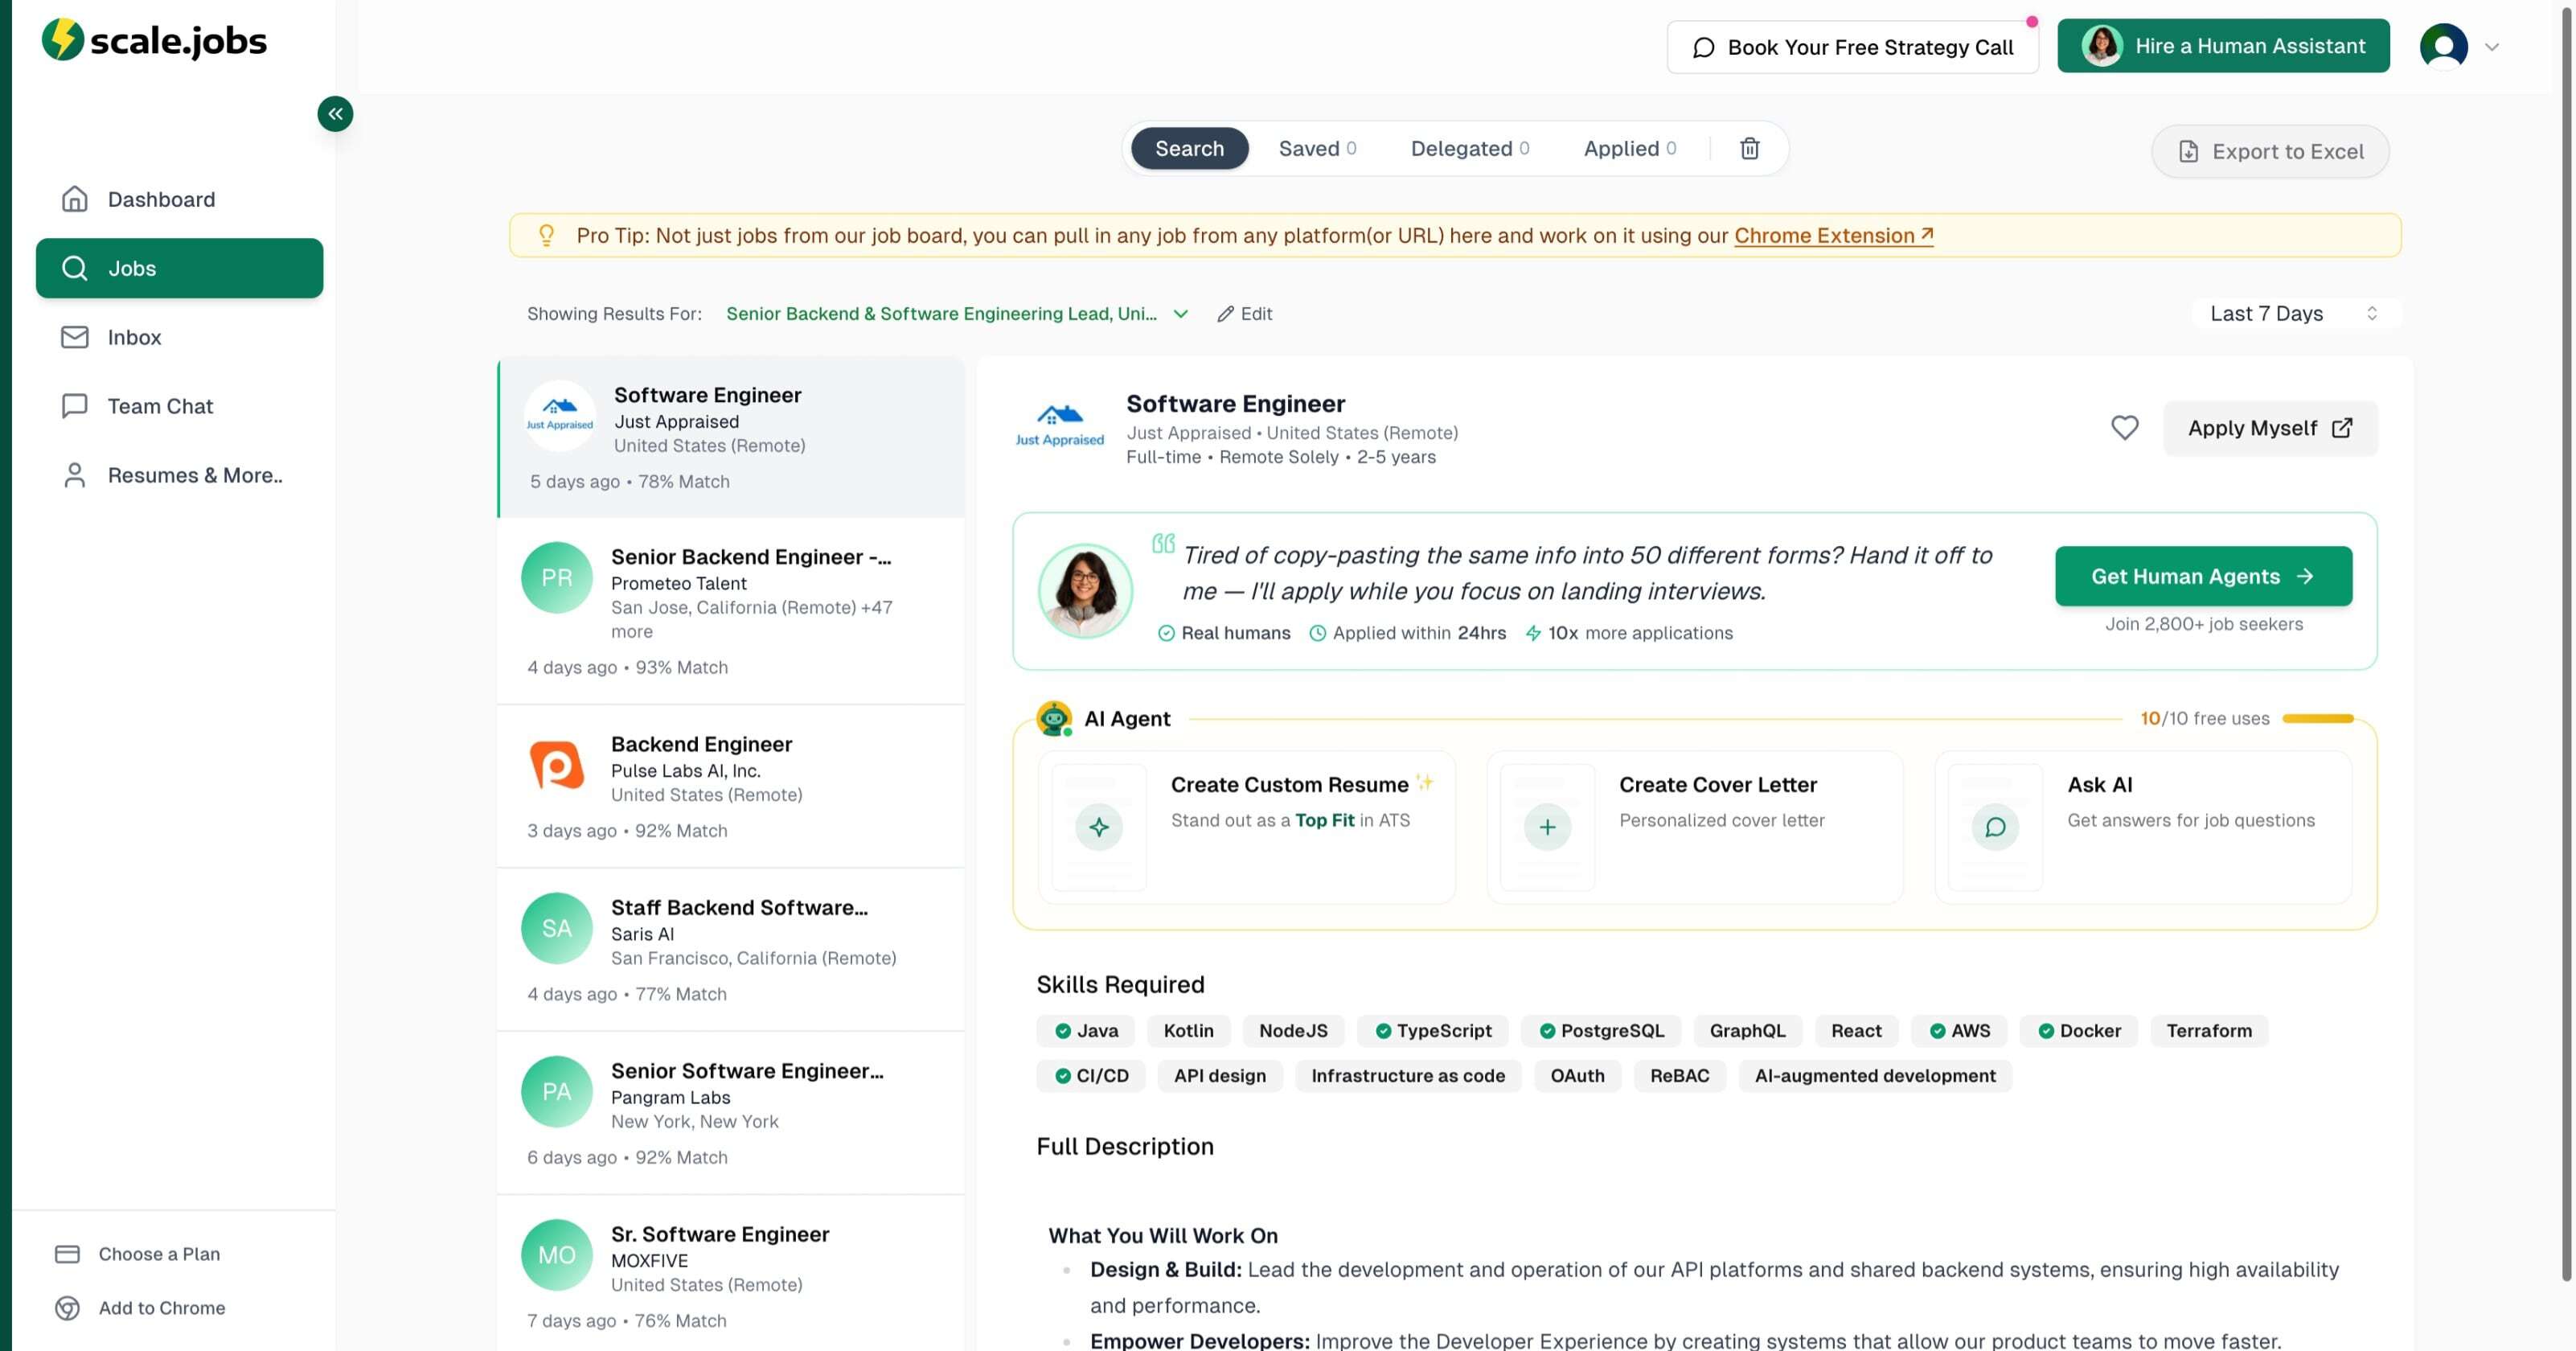
Task: Click Add to Chrome
Action: point(140,1308)
